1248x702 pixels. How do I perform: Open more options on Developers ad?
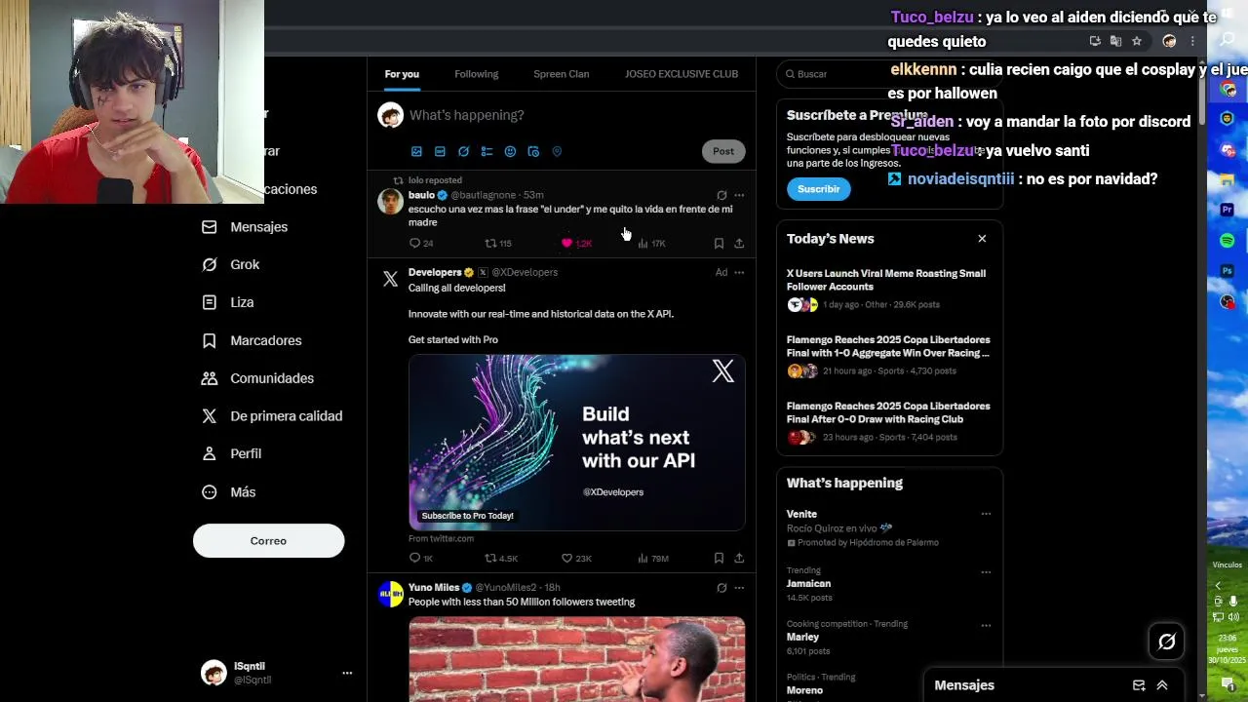[x=739, y=272]
